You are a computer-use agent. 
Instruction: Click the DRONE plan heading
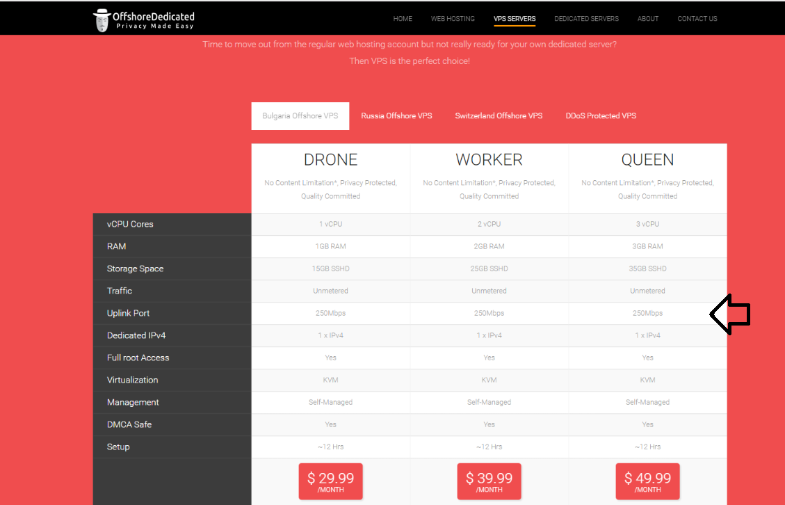click(x=330, y=160)
